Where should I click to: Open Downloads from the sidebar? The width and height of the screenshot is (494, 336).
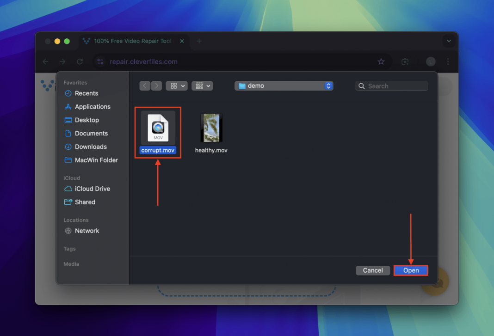click(x=91, y=147)
